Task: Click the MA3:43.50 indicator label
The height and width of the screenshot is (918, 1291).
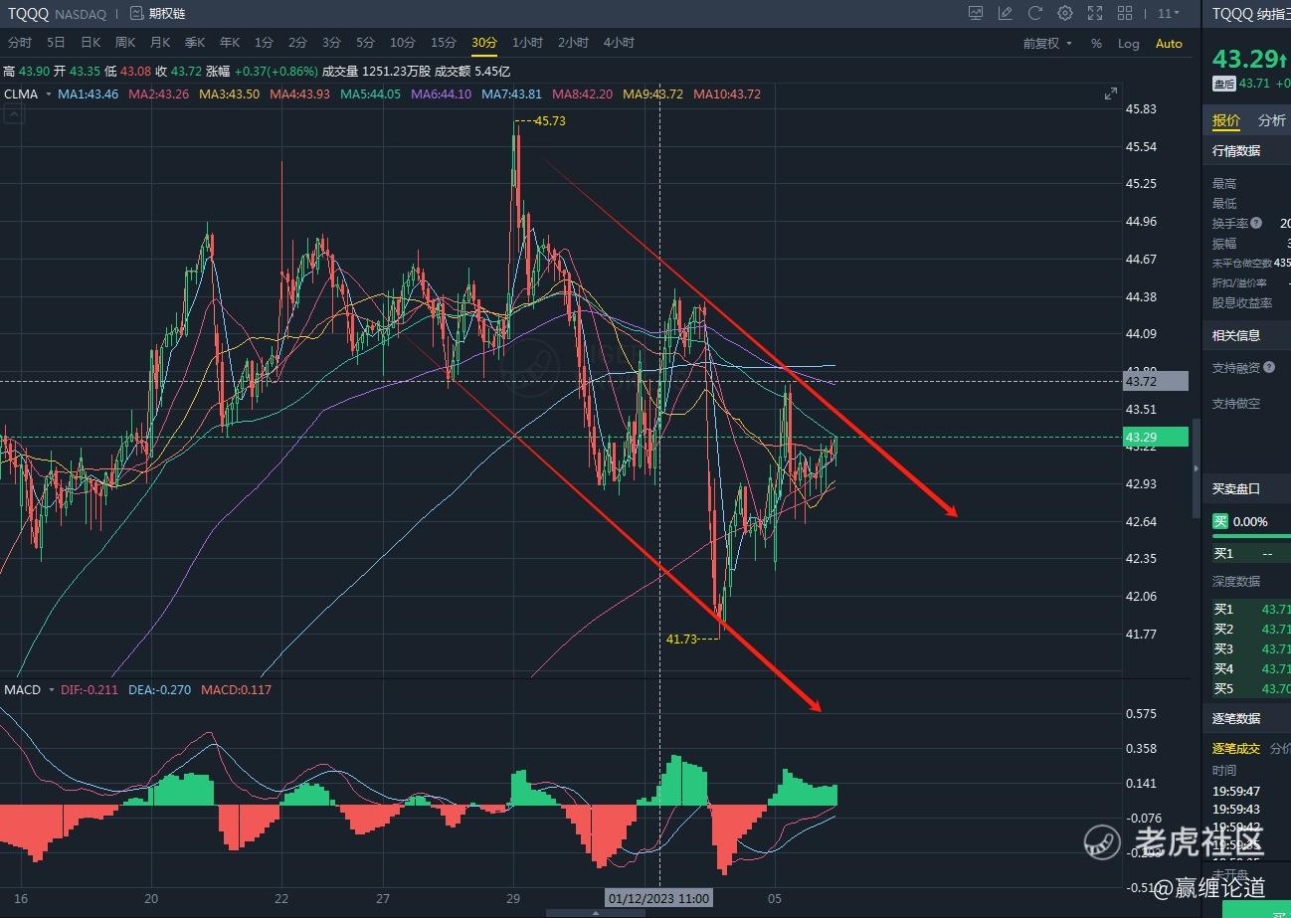Action: click(x=230, y=94)
